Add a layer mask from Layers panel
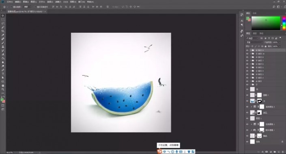286x154 pixels. [267, 152]
